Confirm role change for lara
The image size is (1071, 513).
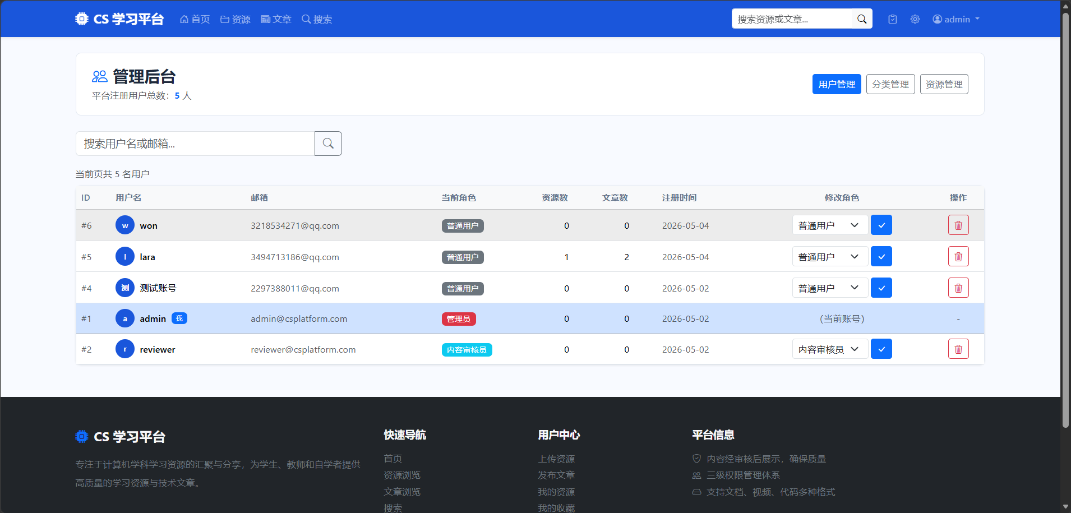(x=881, y=257)
